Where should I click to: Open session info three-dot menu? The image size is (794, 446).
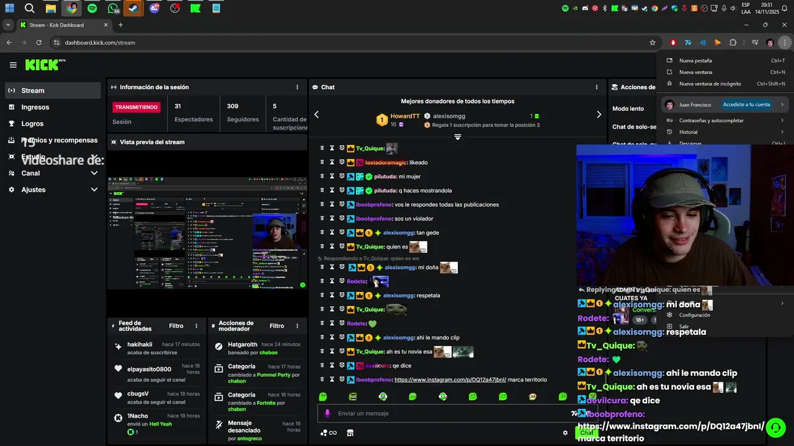(297, 87)
